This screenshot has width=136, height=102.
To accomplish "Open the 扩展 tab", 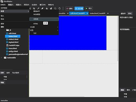I will pyautogui.click(x=134, y=90).
